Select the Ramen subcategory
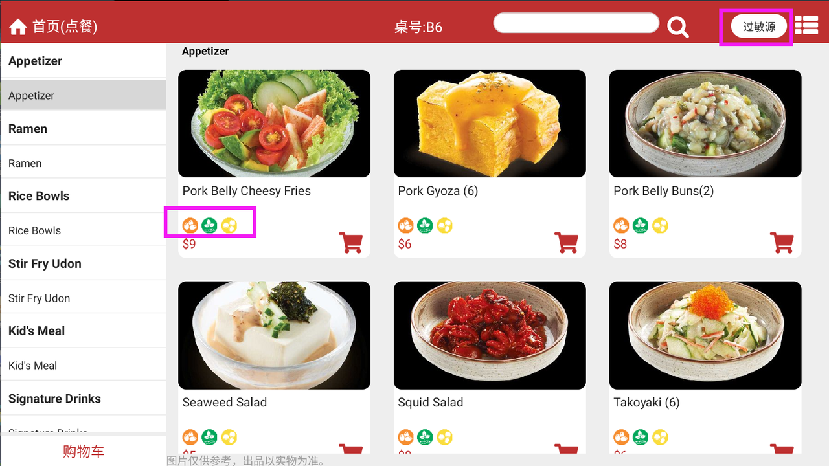 pyautogui.click(x=84, y=163)
